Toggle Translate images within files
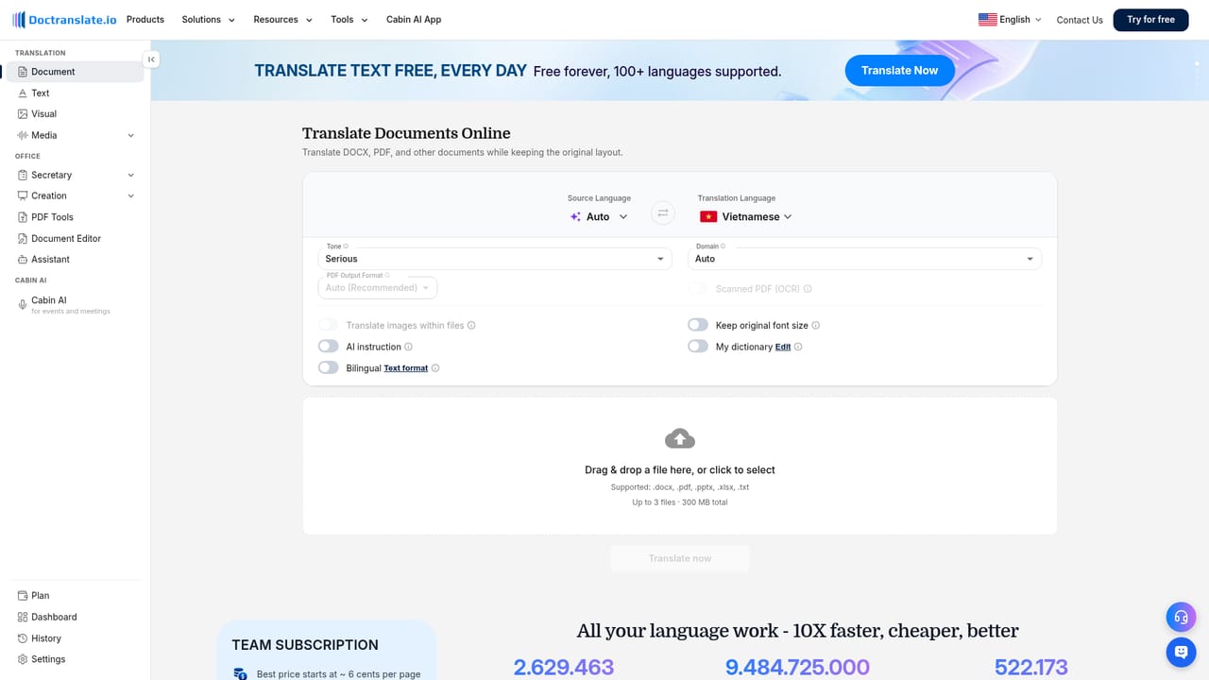The height and width of the screenshot is (680, 1209). tap(328, 325)
